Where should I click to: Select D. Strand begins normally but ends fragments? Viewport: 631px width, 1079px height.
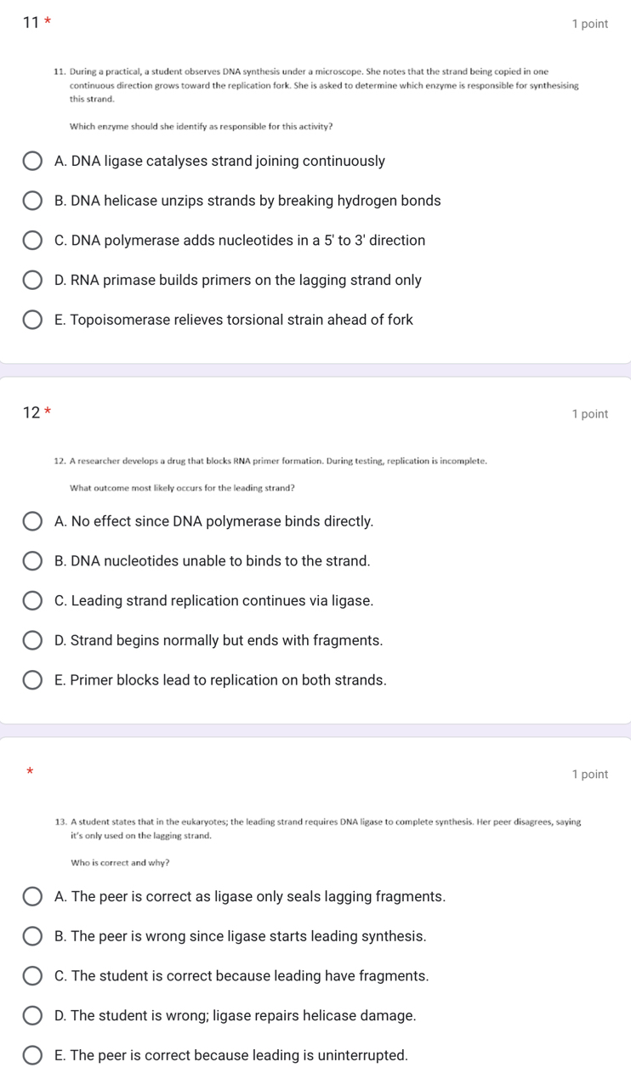(32, 640)
